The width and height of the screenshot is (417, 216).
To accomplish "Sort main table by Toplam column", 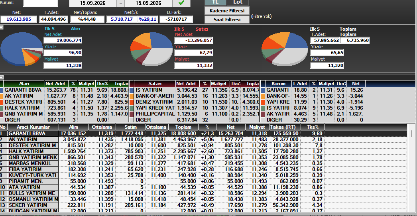I will [183, 127].
